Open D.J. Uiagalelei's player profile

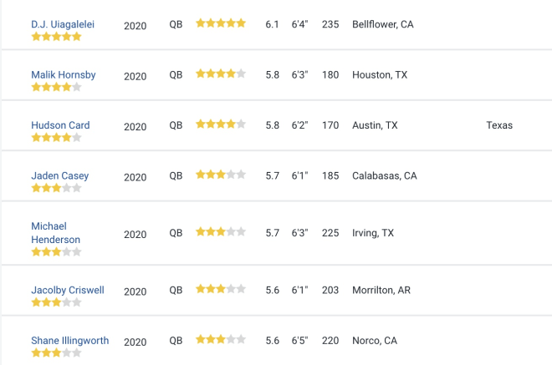63,24
